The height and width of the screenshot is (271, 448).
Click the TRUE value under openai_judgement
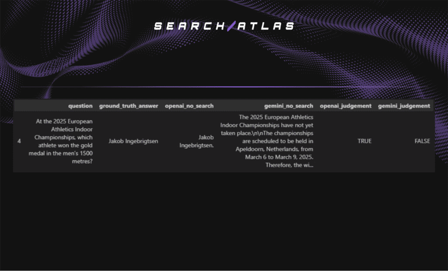point(364,141)
